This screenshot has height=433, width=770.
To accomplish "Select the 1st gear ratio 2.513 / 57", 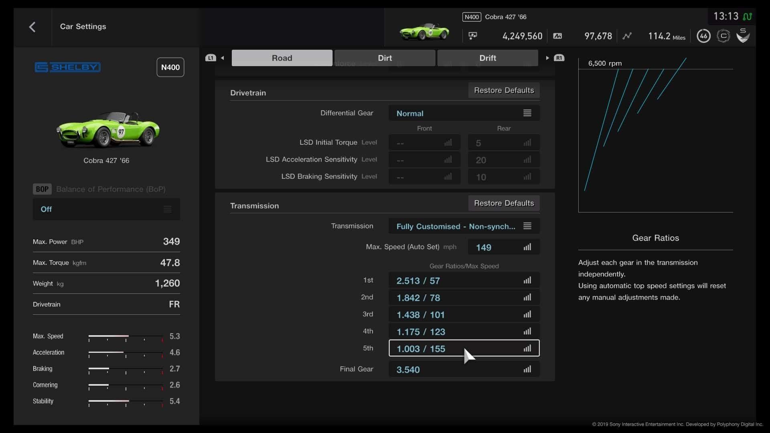I will (464, 280).
